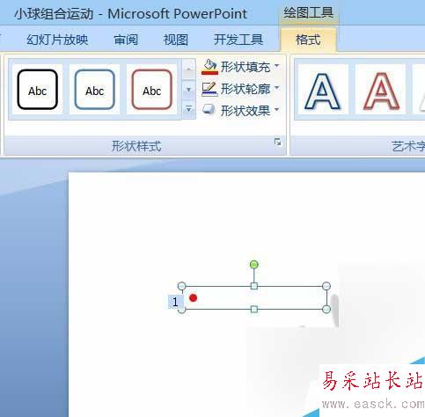The image size is (425, 417).
Task: Select the black outline Abc shape style
Action: click(38, 90)
